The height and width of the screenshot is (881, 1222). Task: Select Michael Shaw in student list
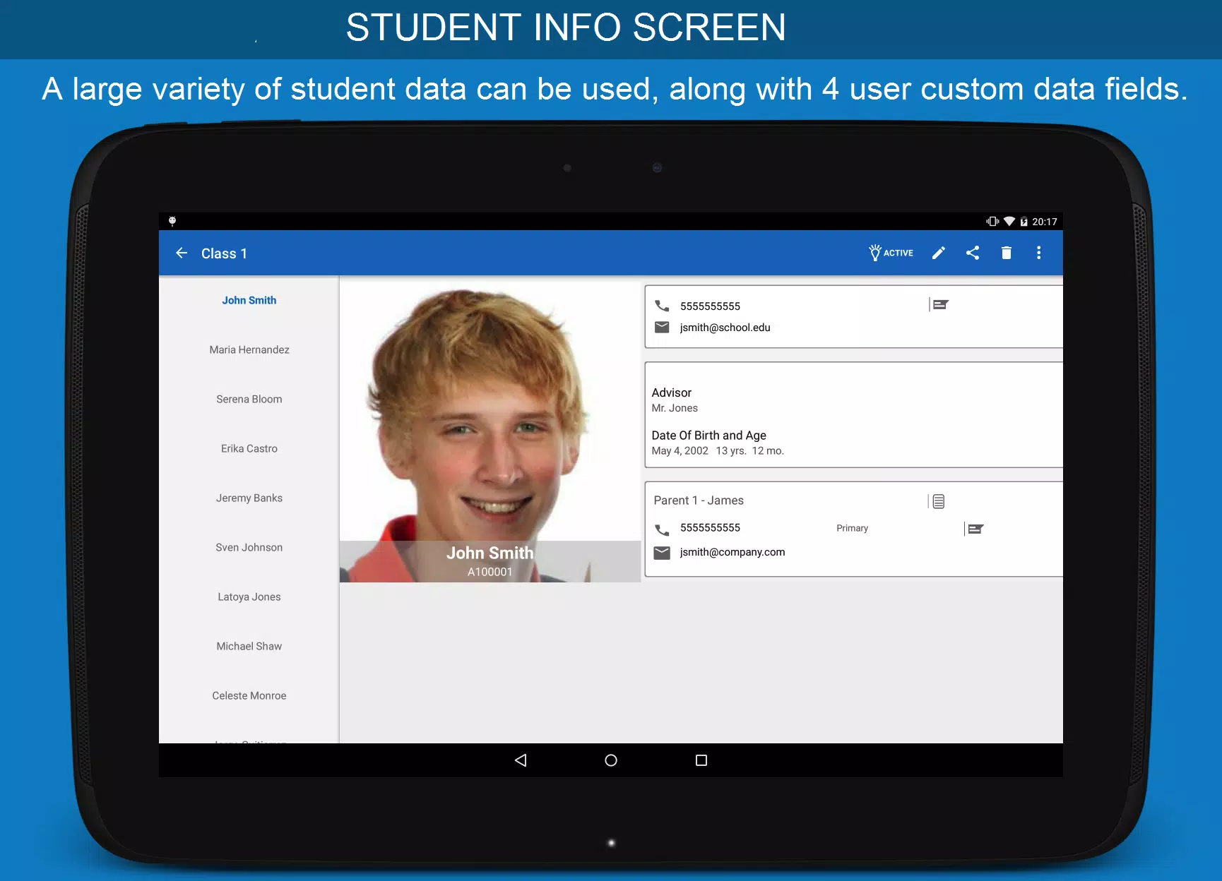tap(249, 646)
